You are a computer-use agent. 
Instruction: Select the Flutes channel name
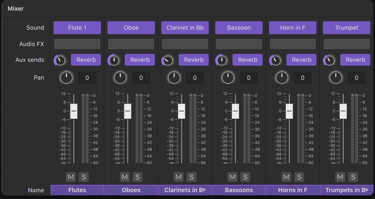(x=77, y=190)
